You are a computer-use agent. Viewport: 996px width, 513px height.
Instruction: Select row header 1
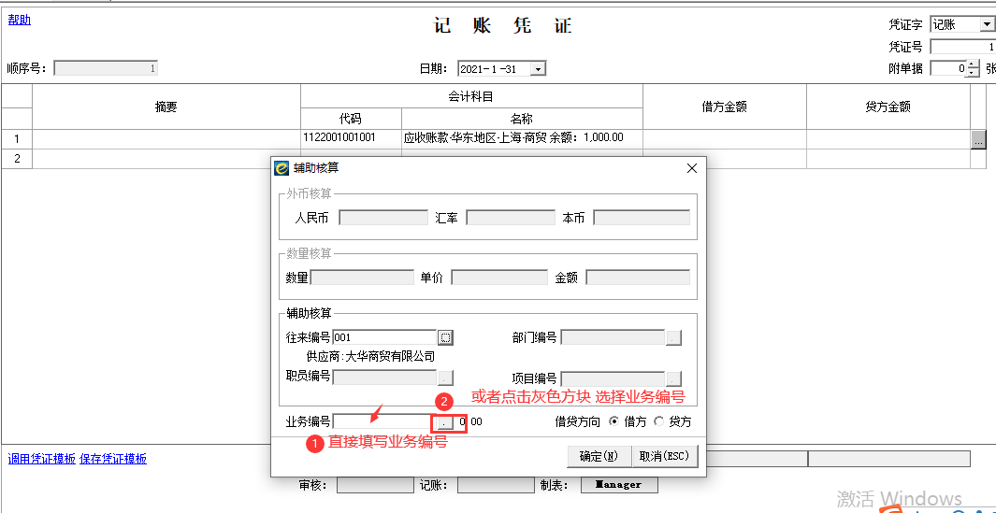point(17,139)
